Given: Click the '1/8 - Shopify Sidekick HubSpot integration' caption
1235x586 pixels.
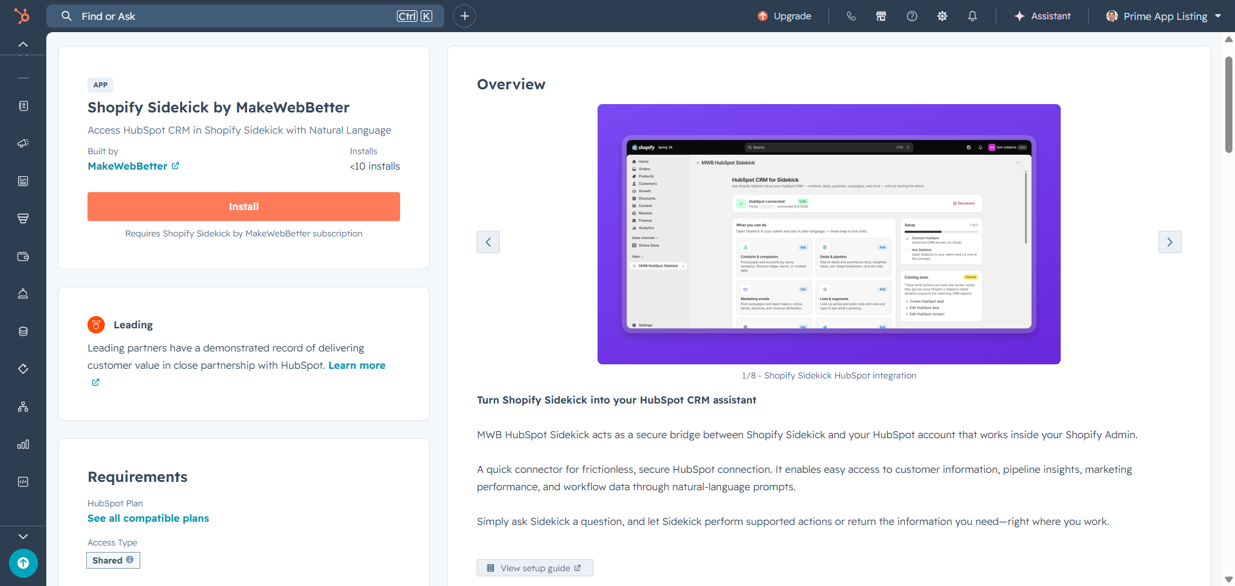Looking at the screenshot, I should pos(829,375).
